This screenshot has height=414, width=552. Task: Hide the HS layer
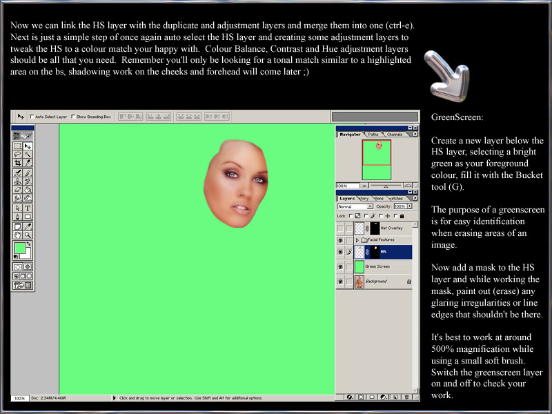coord(340,252)
